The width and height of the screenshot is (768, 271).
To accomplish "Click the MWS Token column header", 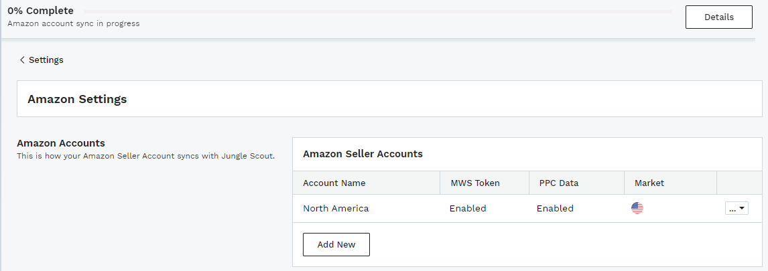I will pyautogui.click(x=475, y=183).
